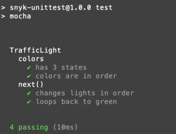The width and height of the screenshot is (176, 134).
Task: Select the "loops back to green" test result
Action: point(76,102)
